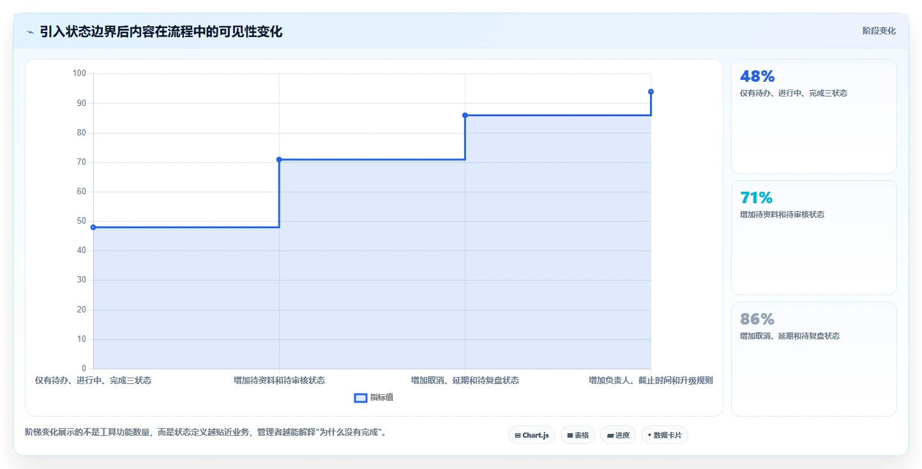The width and height of the screenshot is (922, 469).
Task: Click x-axis label 增加负责人、截止时间和升级规则
Action: tap(651, 380)
